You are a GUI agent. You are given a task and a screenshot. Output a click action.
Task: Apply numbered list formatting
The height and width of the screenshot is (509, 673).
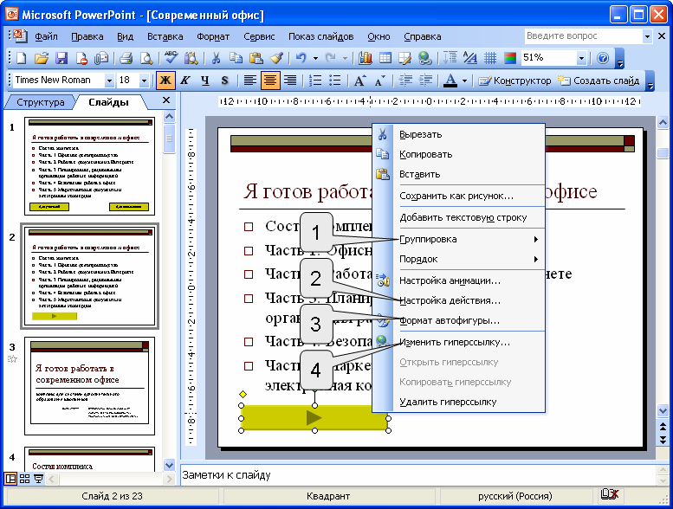(x=315, y=81)
